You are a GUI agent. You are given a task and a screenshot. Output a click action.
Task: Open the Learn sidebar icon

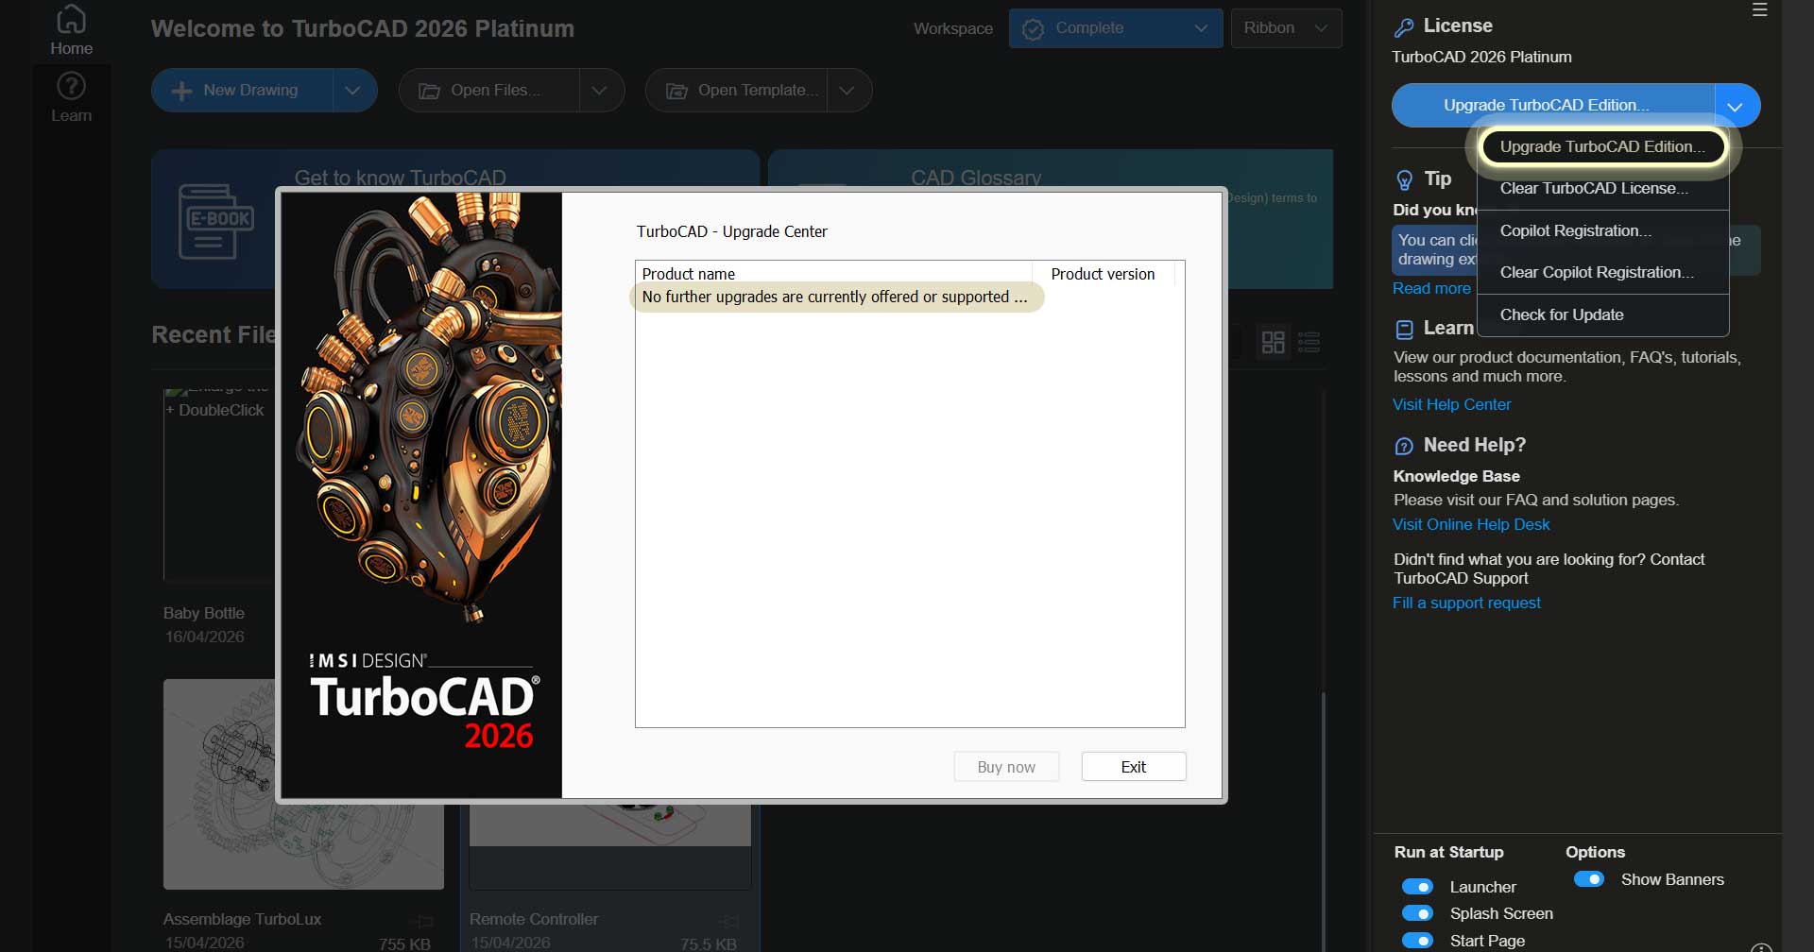71,97
